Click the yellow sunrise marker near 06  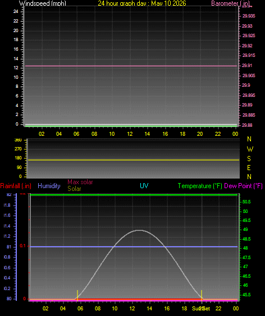pos(77,296)
